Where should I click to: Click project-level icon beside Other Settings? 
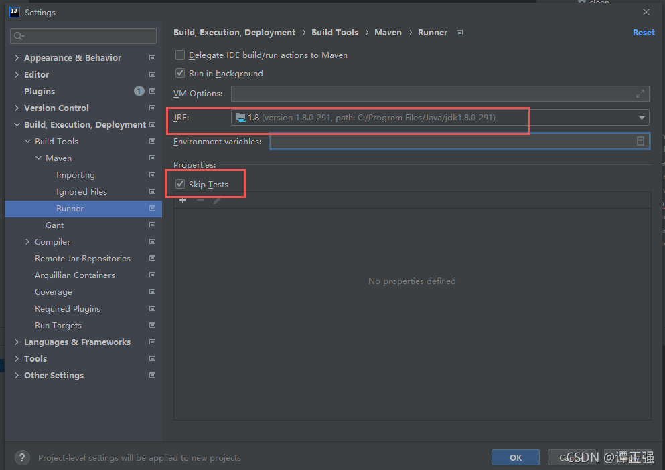point(152,376)
